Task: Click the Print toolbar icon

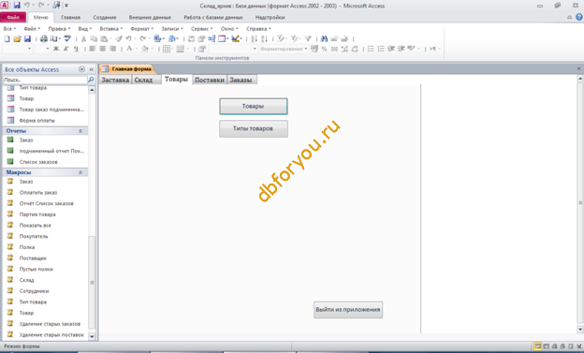Action: (44, 38)
